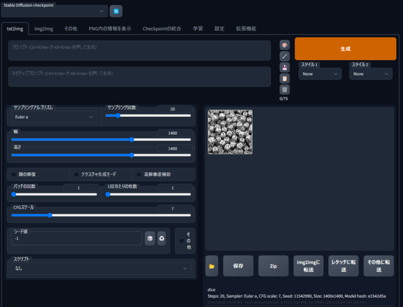Click the clear prompt trash icon
Screen dimensions: 403x307
(x=284, y=90)
